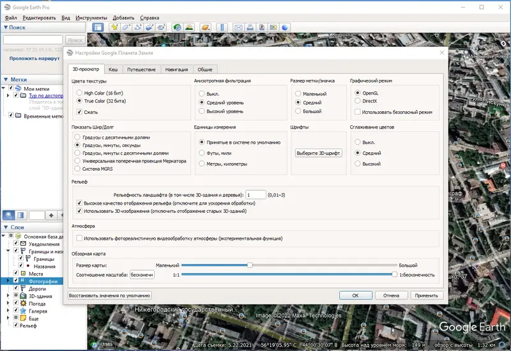
Task: Open the Инструменты menu
Action: [x=90, y=17]
